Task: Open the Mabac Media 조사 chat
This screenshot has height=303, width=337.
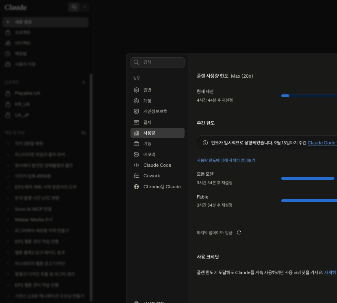Action: 46,220
